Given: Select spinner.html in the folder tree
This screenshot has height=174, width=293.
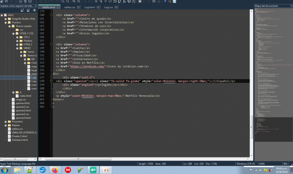Looking at the screenshot, I should coord(22,103).
